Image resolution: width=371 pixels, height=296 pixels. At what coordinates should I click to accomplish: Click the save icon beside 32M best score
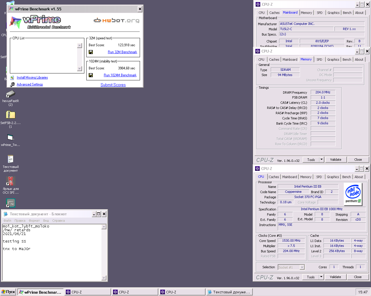pos(91,52)
